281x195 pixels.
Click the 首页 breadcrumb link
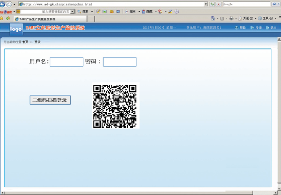[25, 42]
